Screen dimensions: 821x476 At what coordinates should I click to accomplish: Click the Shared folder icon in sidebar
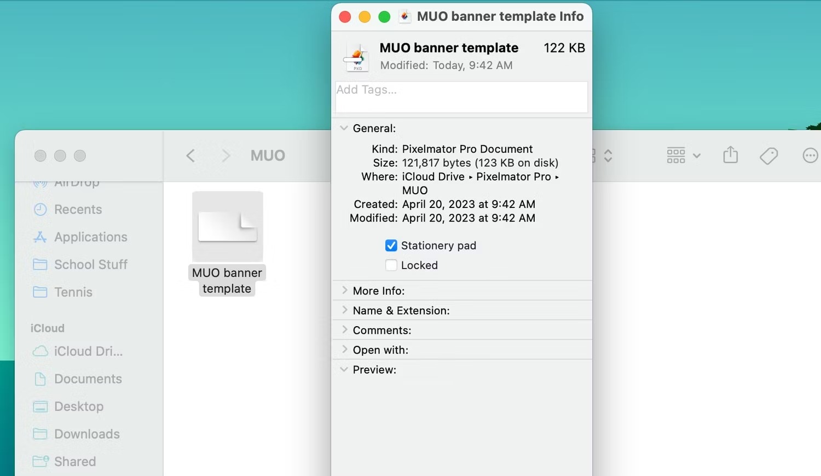[41, 461]
